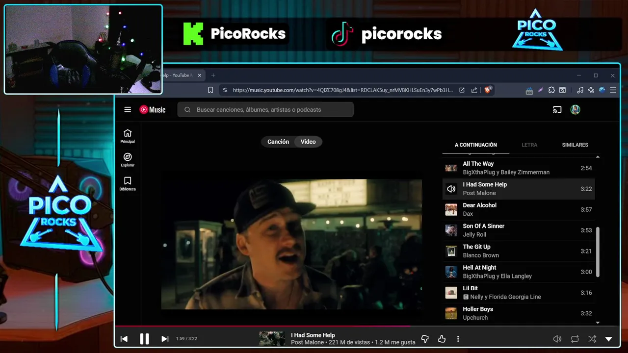Screen dimensions: 628x353
Task: Play Son Of A Sinner
Action: (519, 230)
